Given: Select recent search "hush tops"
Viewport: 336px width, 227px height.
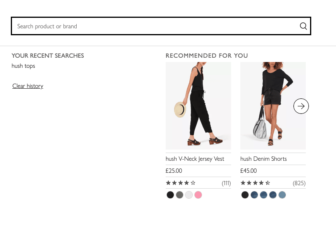Looking at the screenshot, I should (23, 66).
